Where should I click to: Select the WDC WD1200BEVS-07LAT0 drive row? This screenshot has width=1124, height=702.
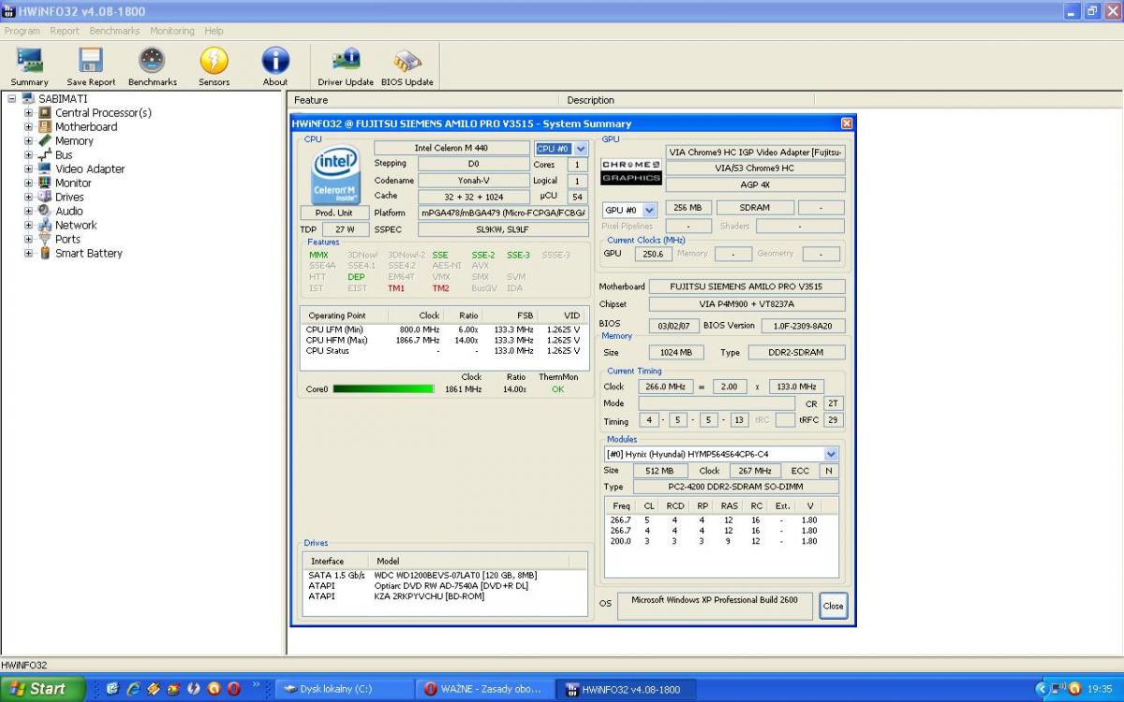coord(446,575)
